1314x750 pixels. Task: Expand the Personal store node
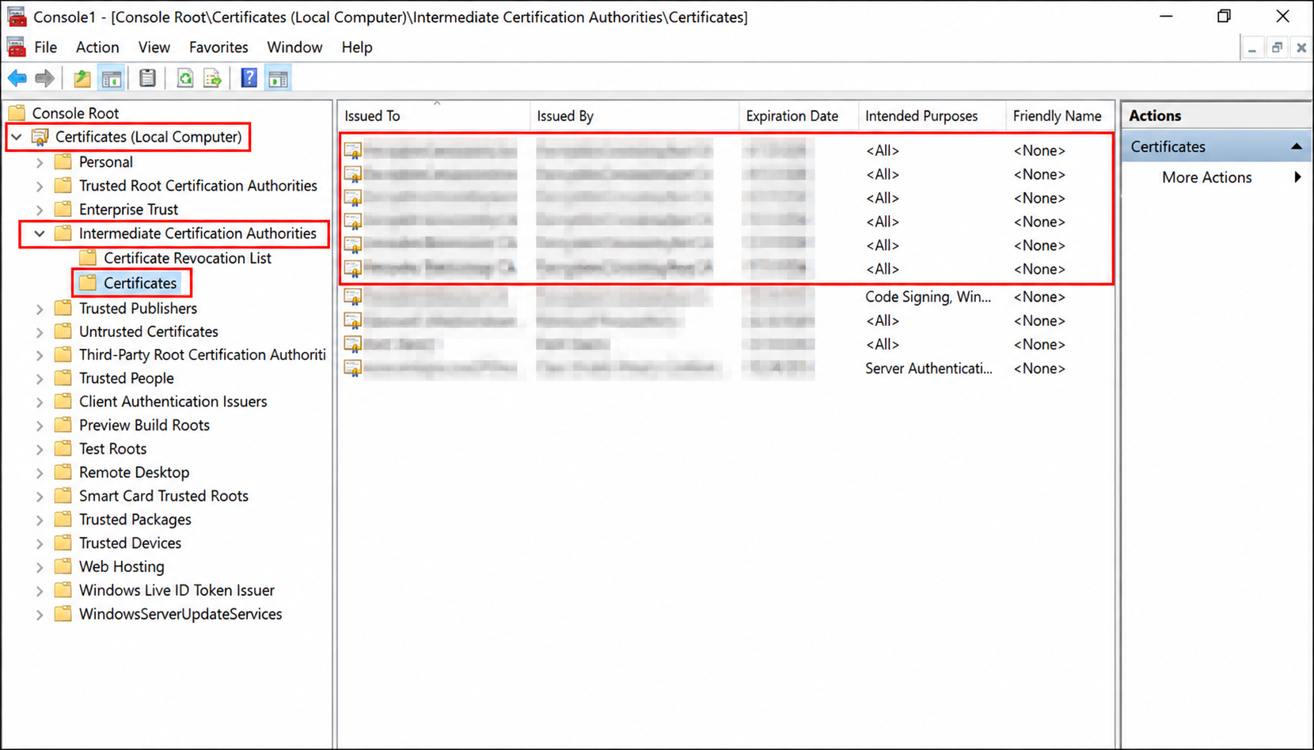click(x=40, y=162)
